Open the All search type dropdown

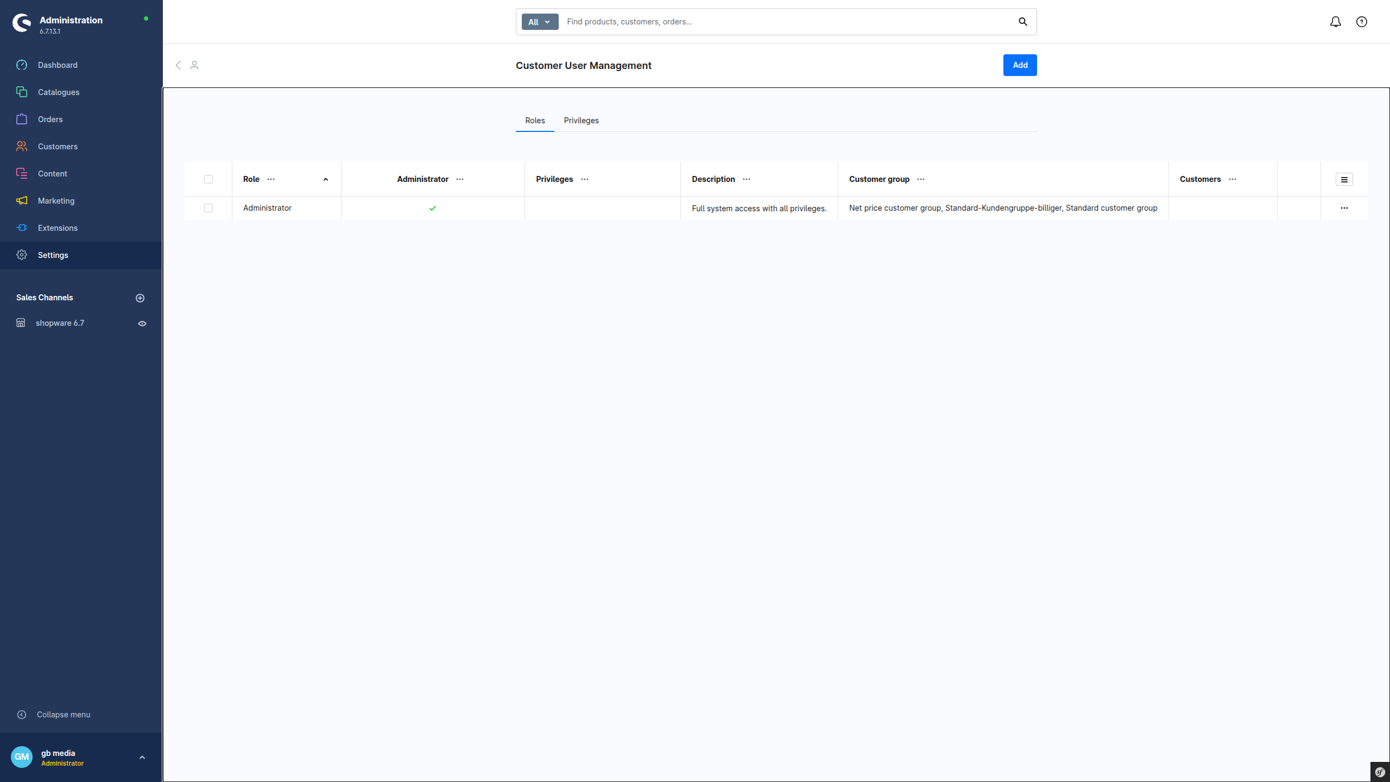pos(540,22)
